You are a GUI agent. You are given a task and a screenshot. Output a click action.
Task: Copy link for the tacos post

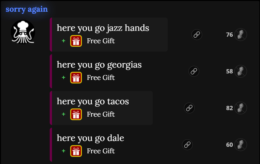click(x=189, y=108)
